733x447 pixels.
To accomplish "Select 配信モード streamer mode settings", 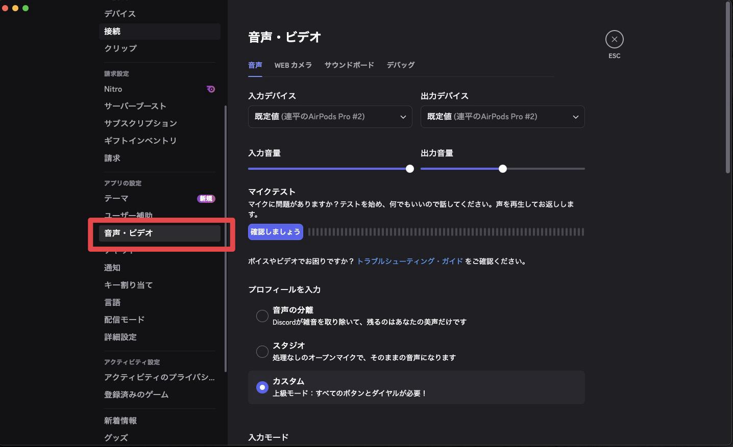I will pyautogui.click(x=124, y=319).
